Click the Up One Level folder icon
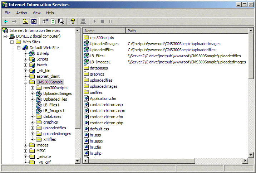The image size is (256, 173). pyautogui.click(x=26, y=21)
